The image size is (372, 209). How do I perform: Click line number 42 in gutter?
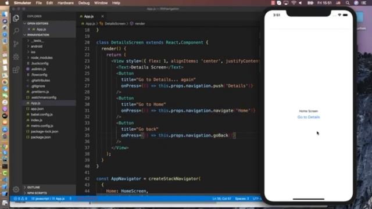point(87,179)
